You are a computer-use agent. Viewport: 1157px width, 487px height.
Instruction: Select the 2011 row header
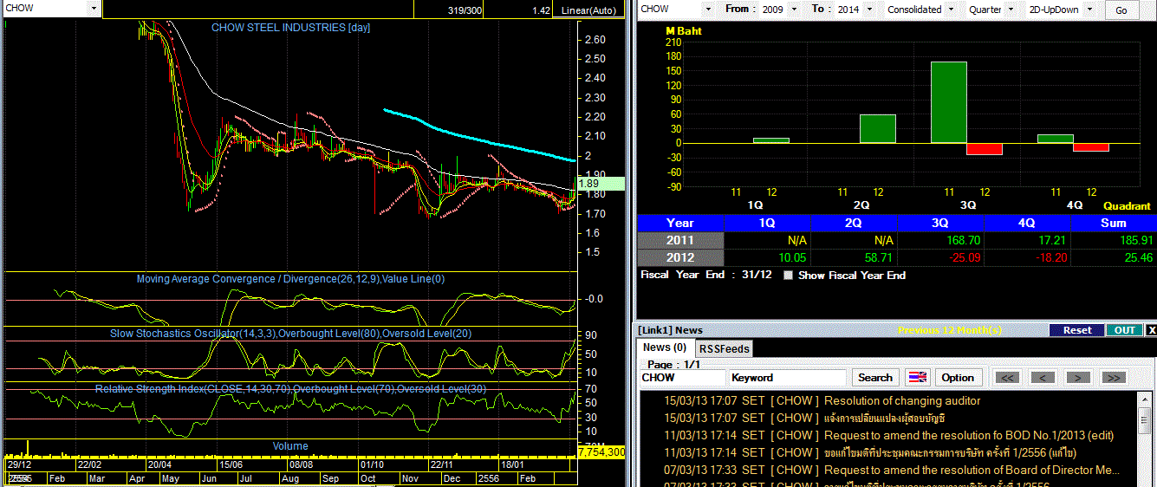680,240
